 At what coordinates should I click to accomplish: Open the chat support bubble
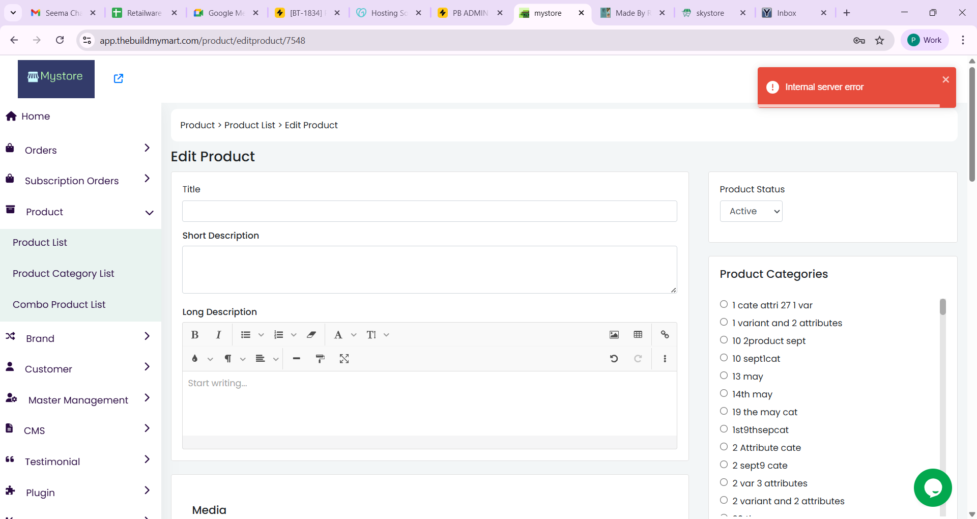pos(933,487)
